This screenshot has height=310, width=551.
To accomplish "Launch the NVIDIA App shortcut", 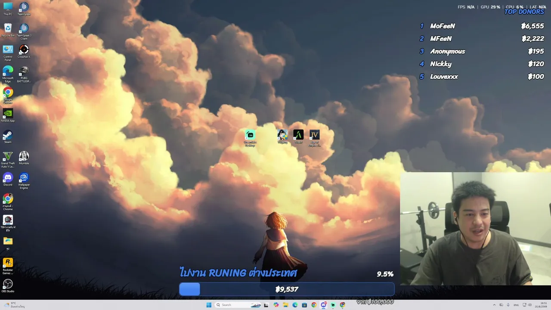I will (8, 115).
